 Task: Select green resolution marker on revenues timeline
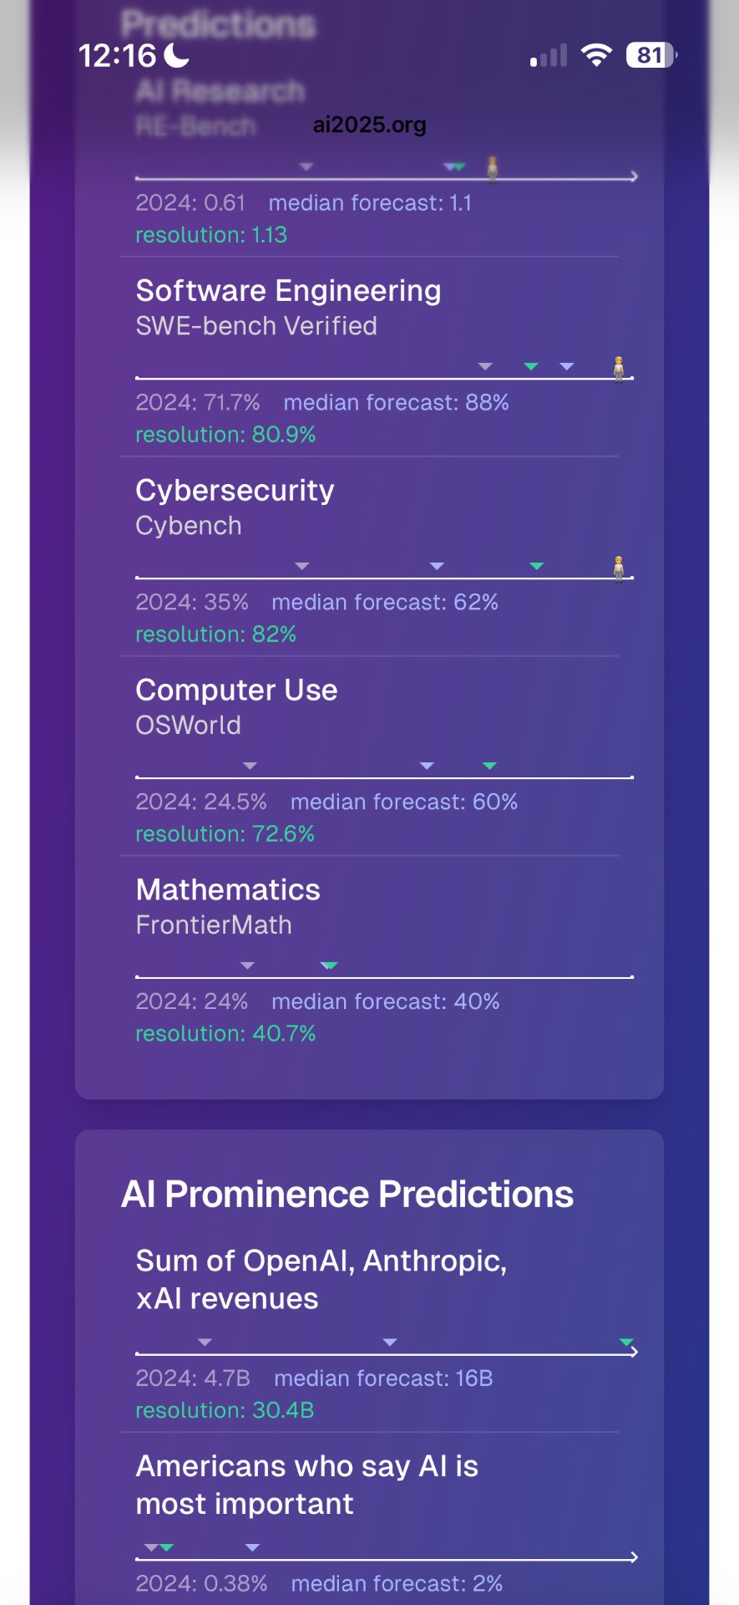(x=625, y=1342)
